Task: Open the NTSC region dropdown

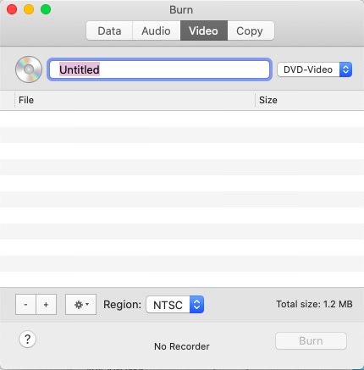Action: 175,305
